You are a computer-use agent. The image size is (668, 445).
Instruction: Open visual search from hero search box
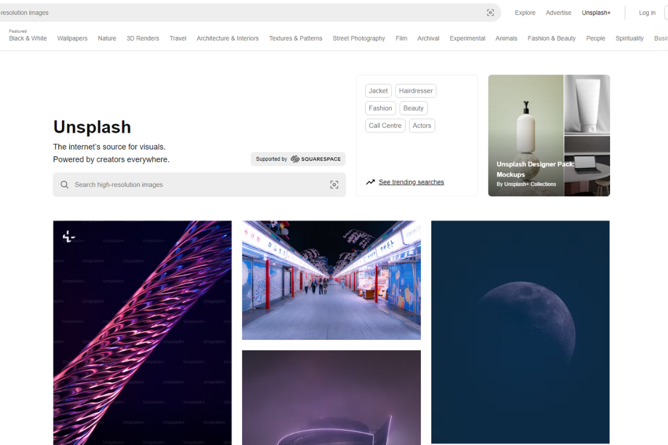(334, 185)
